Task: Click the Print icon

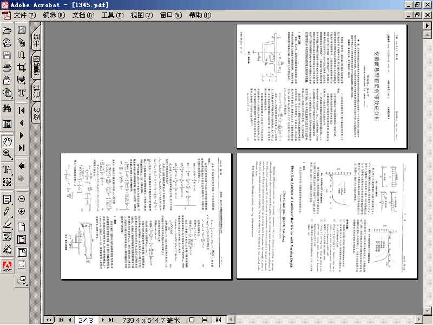Action: click(x=7, y=67)
